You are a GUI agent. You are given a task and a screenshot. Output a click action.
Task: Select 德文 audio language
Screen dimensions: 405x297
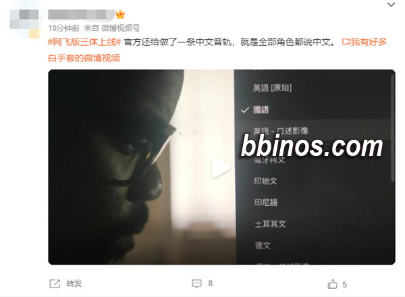(x=263, y=245)
